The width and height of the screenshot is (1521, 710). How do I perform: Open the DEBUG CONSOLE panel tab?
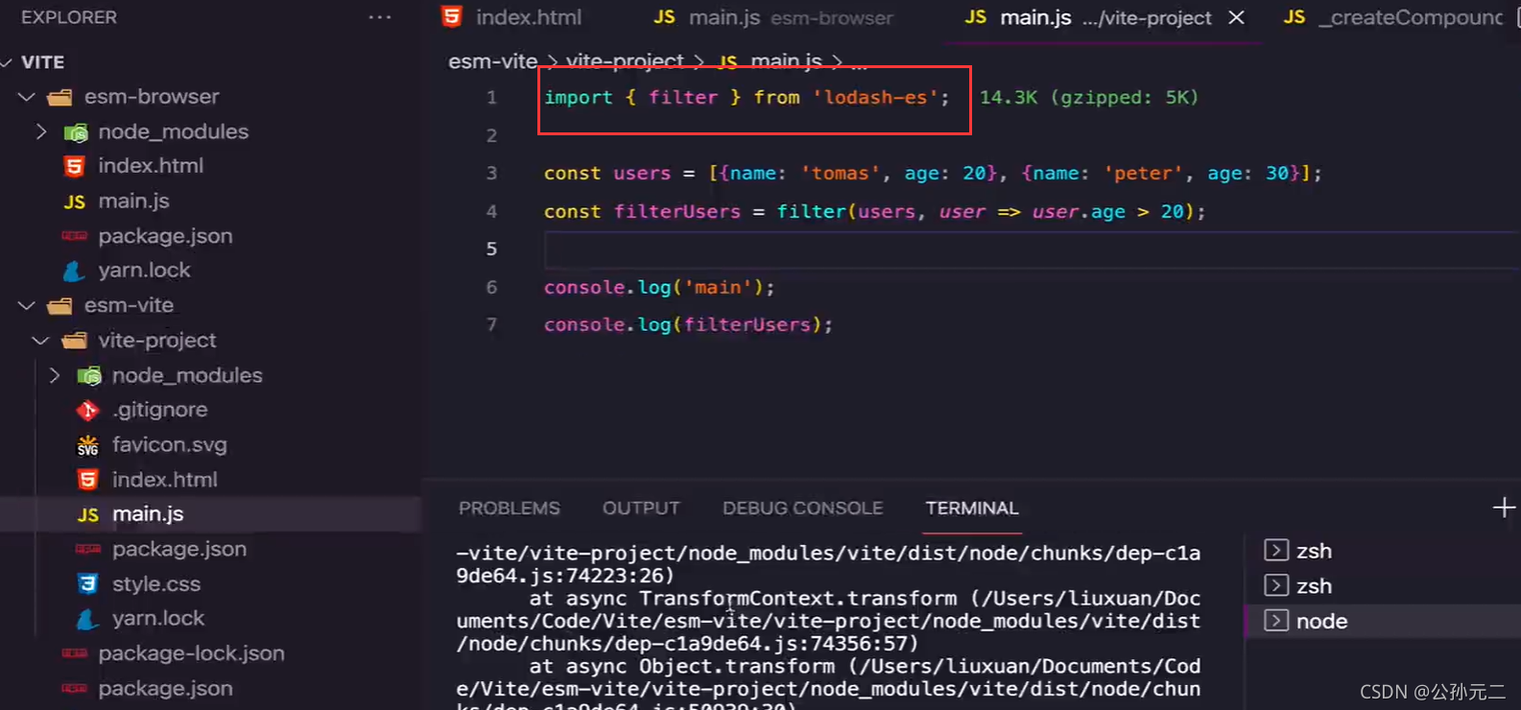coord(802,509)
